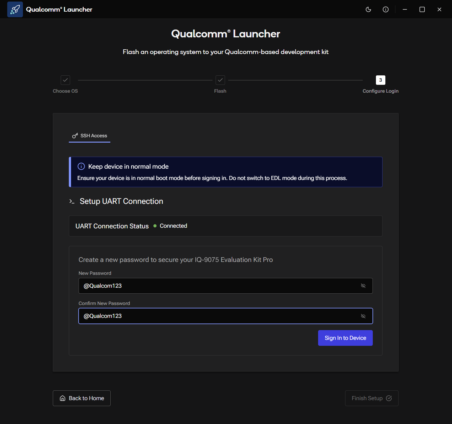Click the Flash step checkmark
This screenshot has width=452, height=424.
pos(220,80)
